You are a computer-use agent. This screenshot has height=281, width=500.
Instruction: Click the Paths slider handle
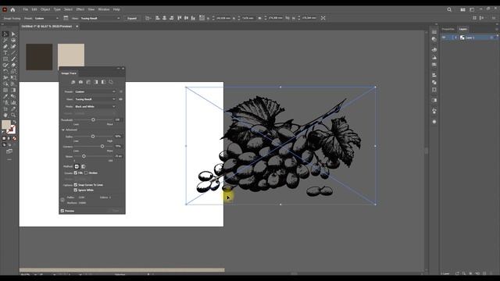click(93, 137)
